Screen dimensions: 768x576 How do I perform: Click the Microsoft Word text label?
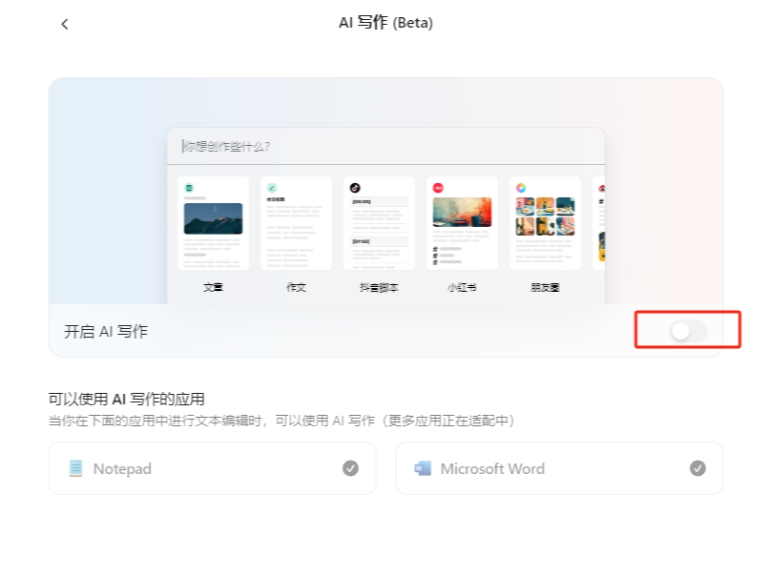pyautogui.click(x=492, y=469)
